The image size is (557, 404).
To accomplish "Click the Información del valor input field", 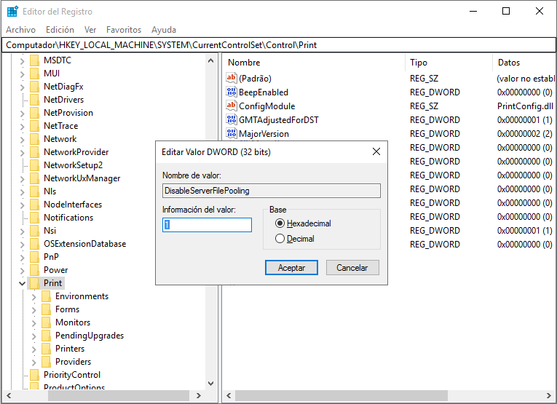I will coord(207,225).
